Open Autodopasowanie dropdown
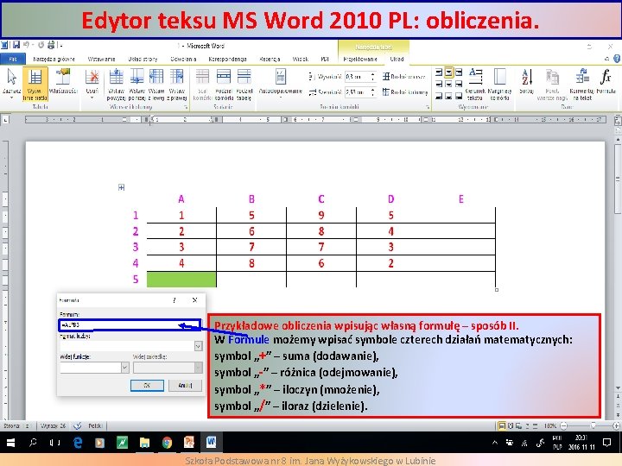Image resolution: width=622 pixels, height=466 pixels. coord(281,83)
